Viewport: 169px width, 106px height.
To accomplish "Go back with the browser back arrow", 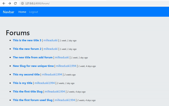I will click(4, 3).
